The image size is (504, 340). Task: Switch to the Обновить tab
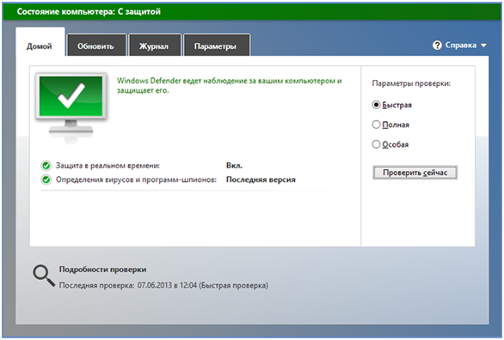pyautogui.click(x=95, y=46)
